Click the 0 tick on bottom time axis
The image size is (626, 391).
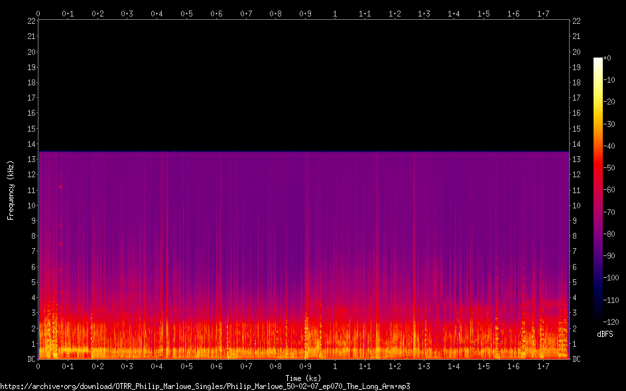tap(38, 367)
